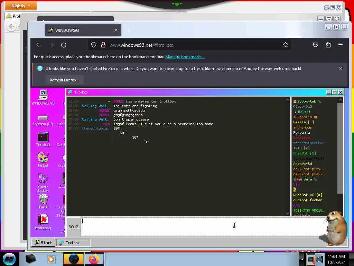Open the WINDOWS 93 computer desktop icon

43,97
